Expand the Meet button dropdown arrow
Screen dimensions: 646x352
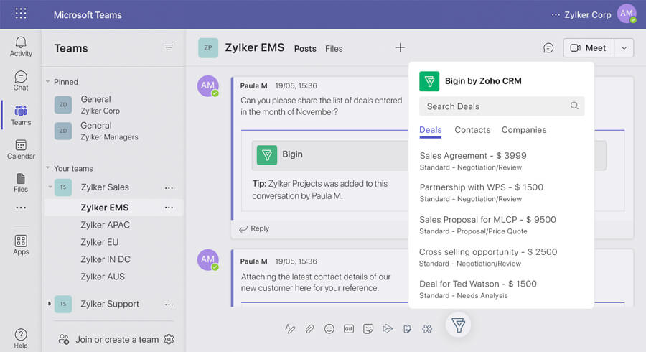pyautogui.click(x=624, y=48)
